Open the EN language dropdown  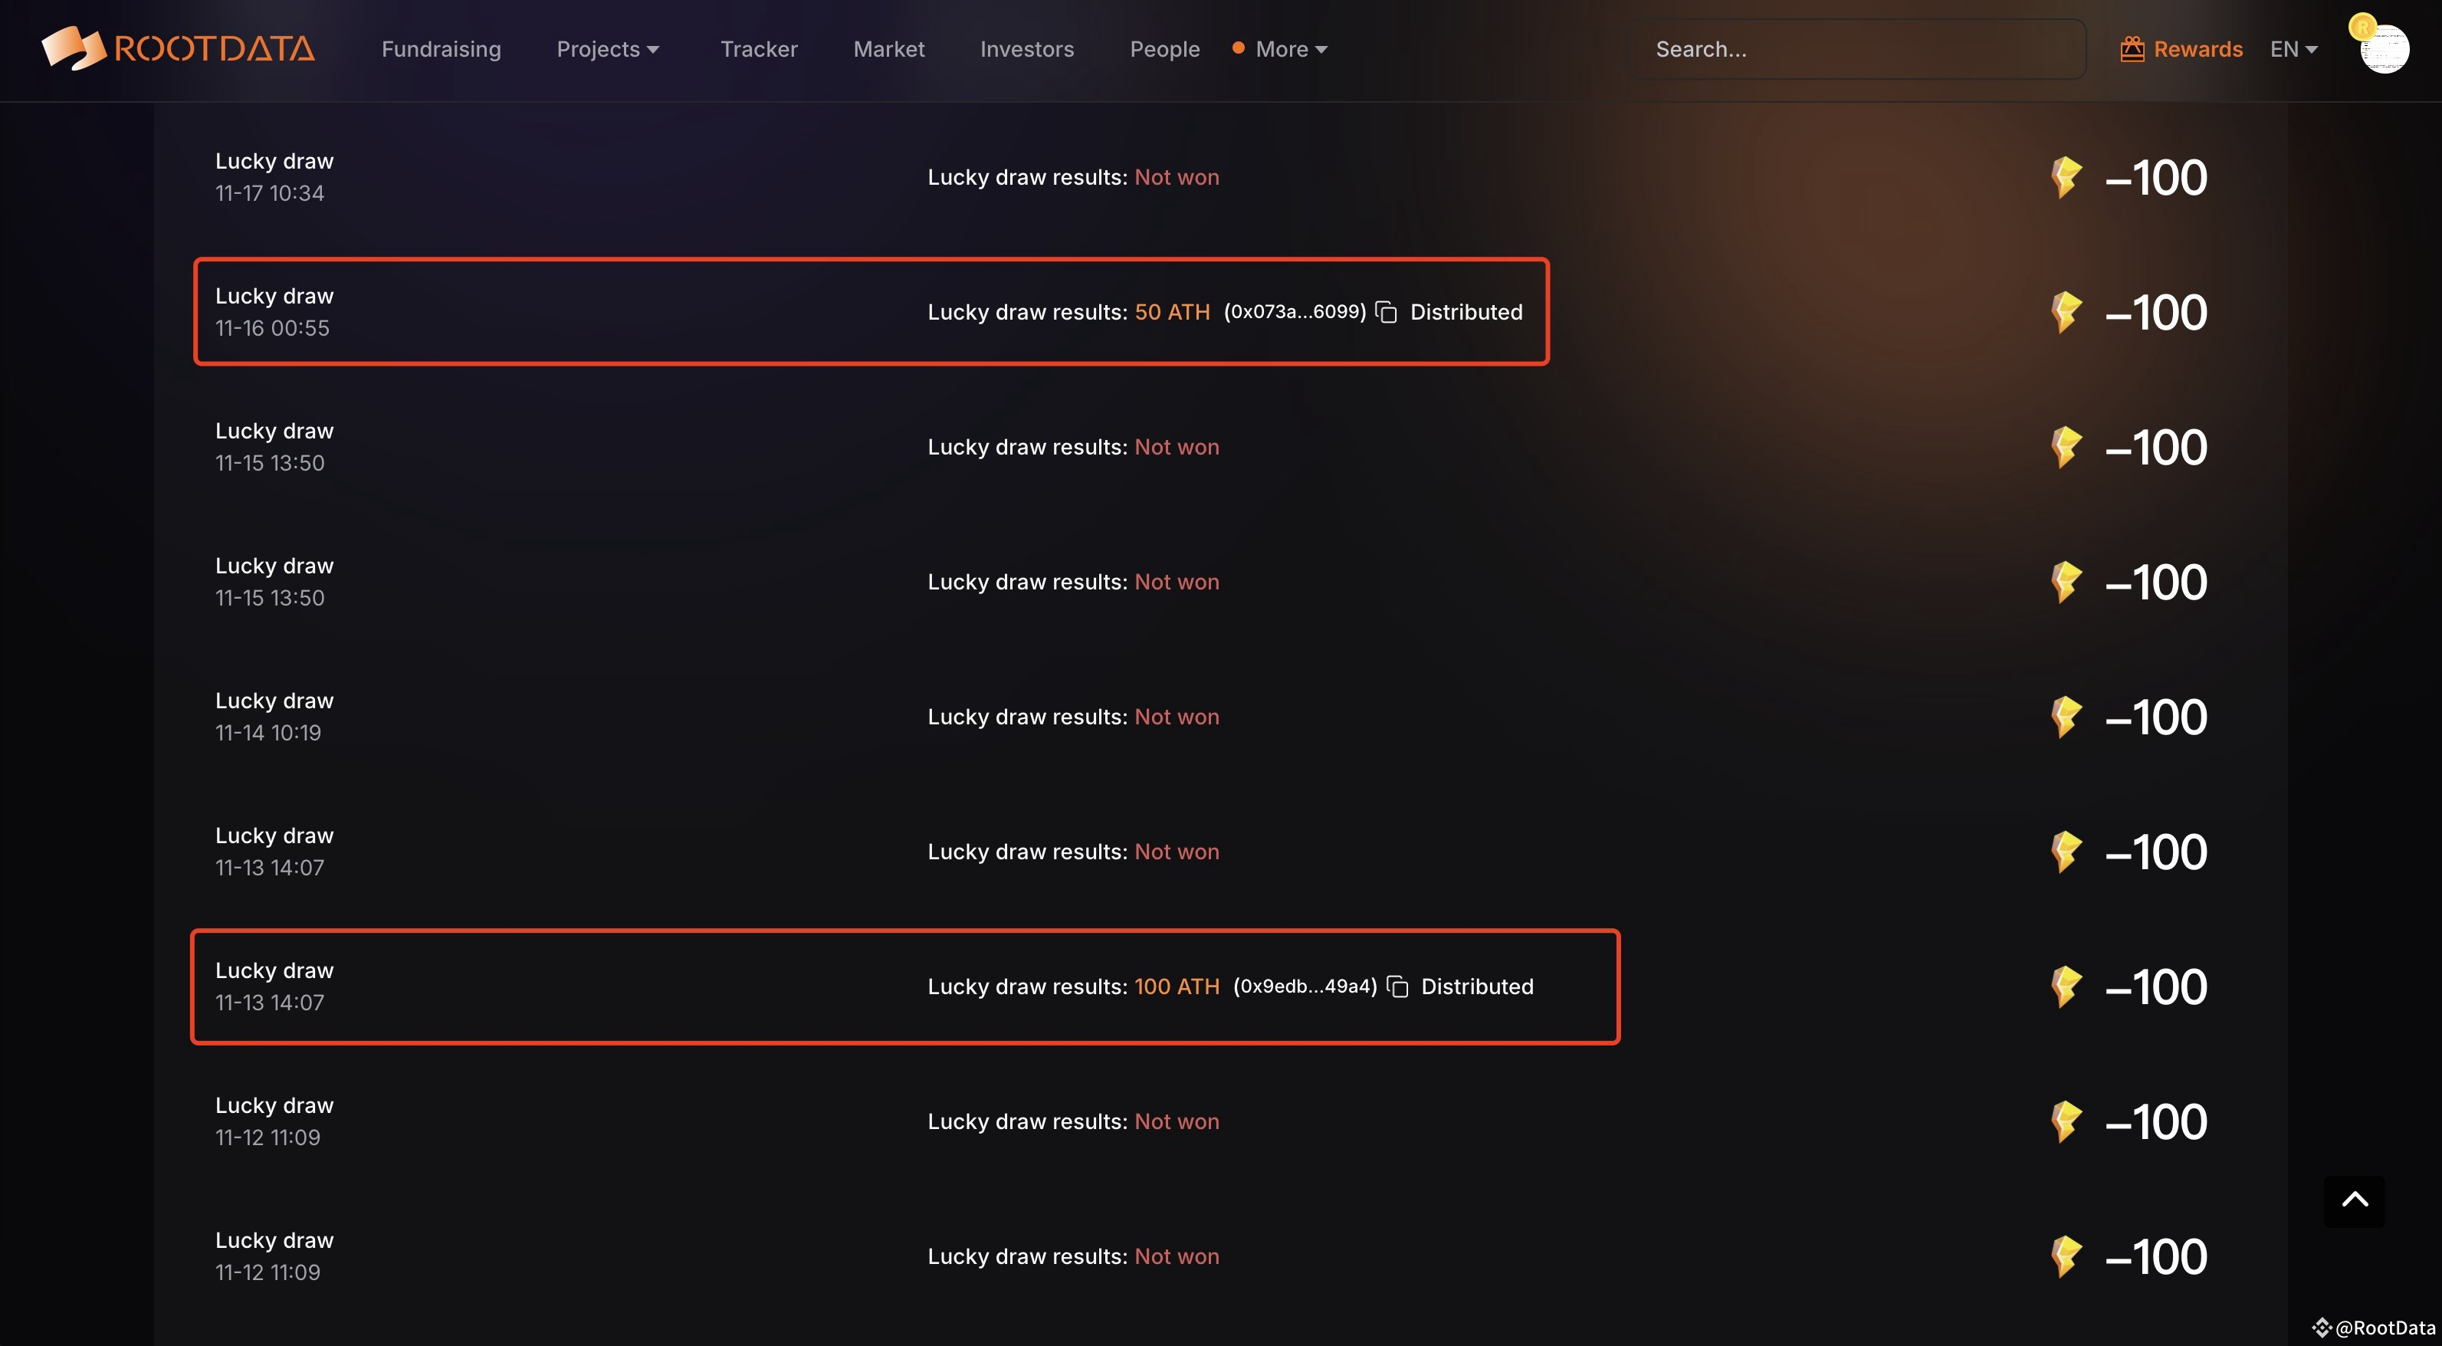coord(2293,48)
